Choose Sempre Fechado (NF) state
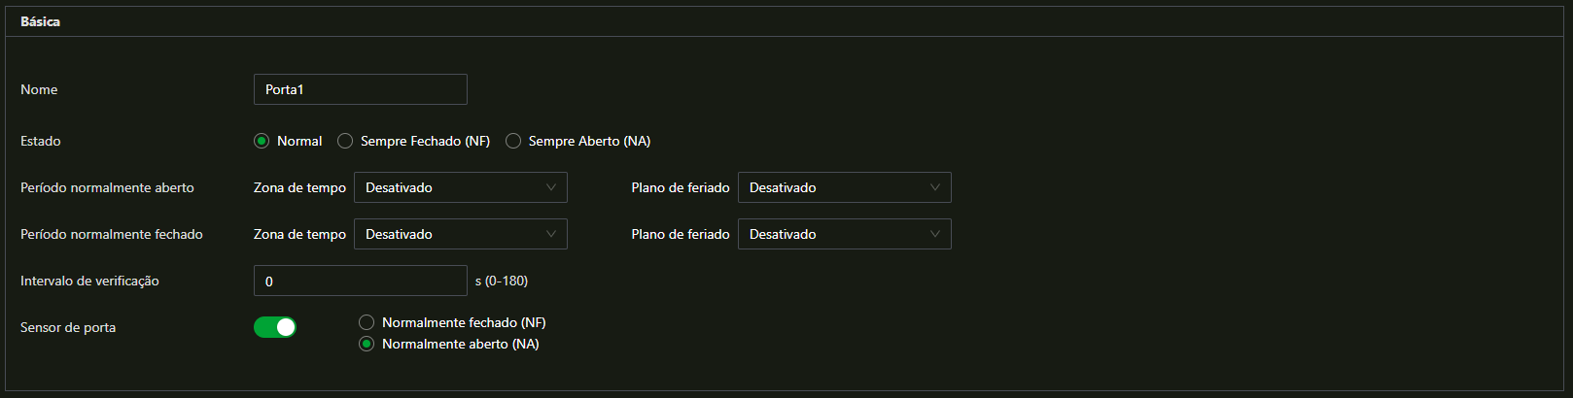The width and height of the screenshot is (1573, 398). pyautogui.click(x=345, y=141)
